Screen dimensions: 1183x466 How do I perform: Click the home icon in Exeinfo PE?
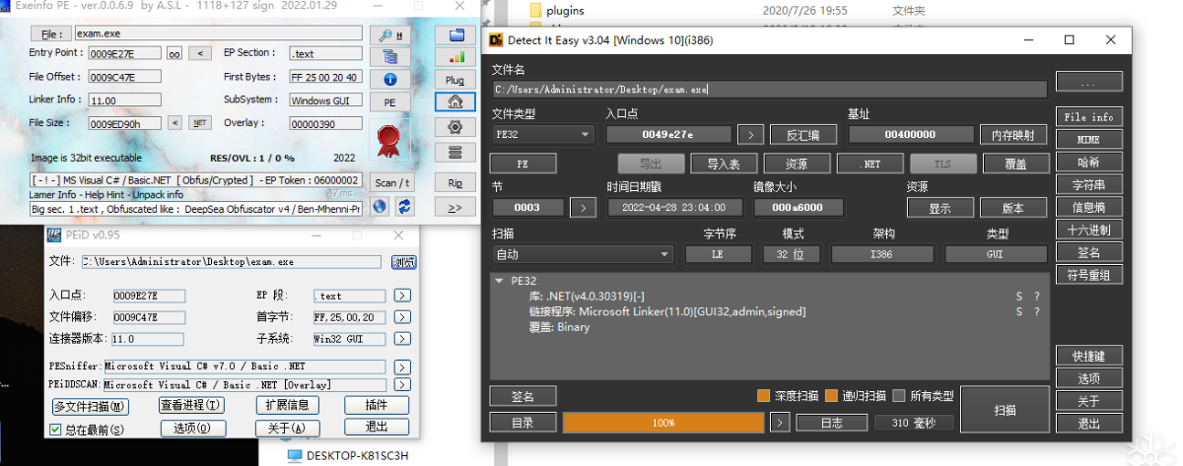(x=454, y=101)
